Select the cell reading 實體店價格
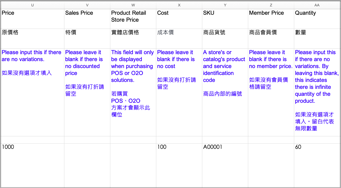341x188 pixels. click(x=133, y=39)
